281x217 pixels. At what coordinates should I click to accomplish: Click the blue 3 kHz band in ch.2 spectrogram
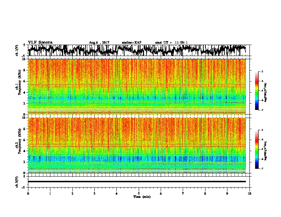tap(137, 159)
